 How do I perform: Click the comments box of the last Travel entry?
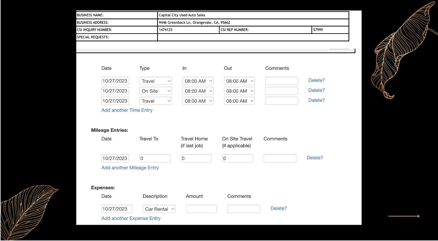coord(282,101)
